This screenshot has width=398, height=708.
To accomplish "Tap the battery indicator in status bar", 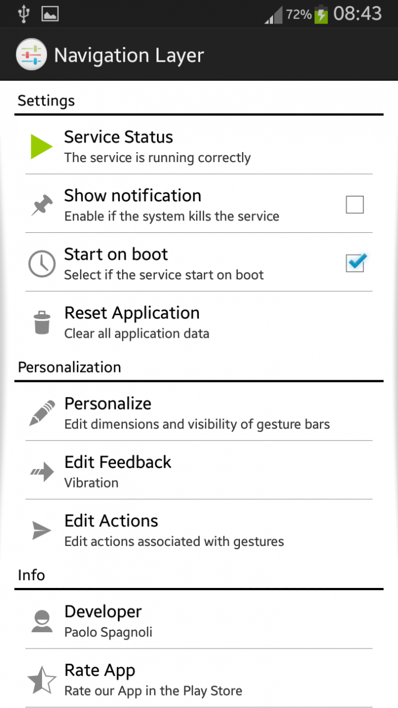I will [x=321, y=14].
